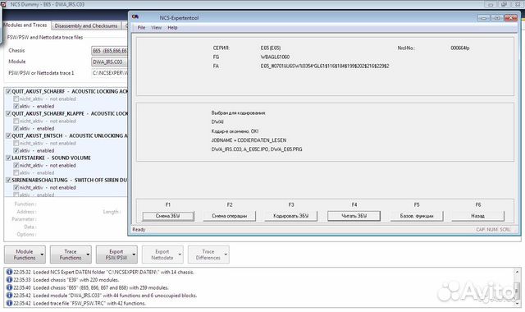Image resolution: width=525 pixels, height=312 pixels.
Task: Click the 'Ready' status bar text
Action: click(x=139, y=230)
